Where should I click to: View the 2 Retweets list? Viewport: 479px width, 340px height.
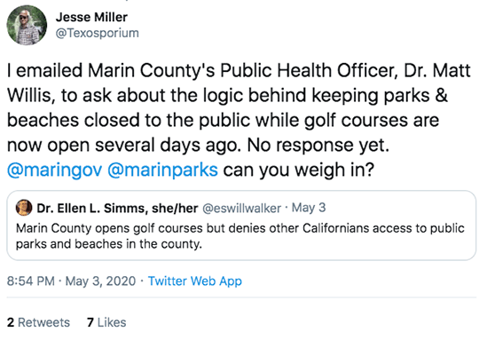click(x=38, y=322)
